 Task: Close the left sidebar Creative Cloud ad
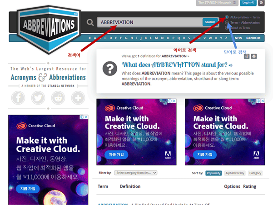click(86, 117)
